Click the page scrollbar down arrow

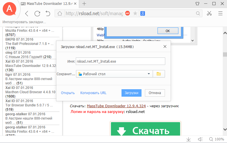pos(225,129)
